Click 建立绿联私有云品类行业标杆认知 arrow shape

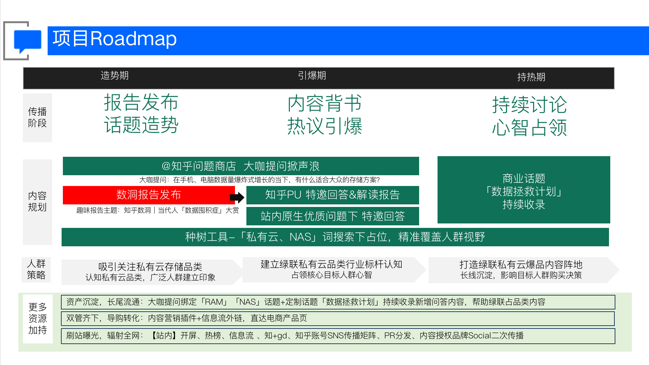(331, 269)
